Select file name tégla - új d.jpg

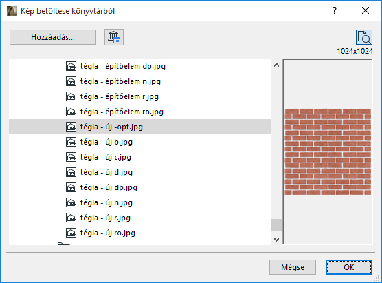106,172
